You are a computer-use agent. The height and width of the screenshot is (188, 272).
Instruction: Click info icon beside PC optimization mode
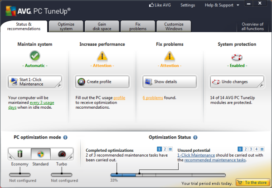point(65,137)
